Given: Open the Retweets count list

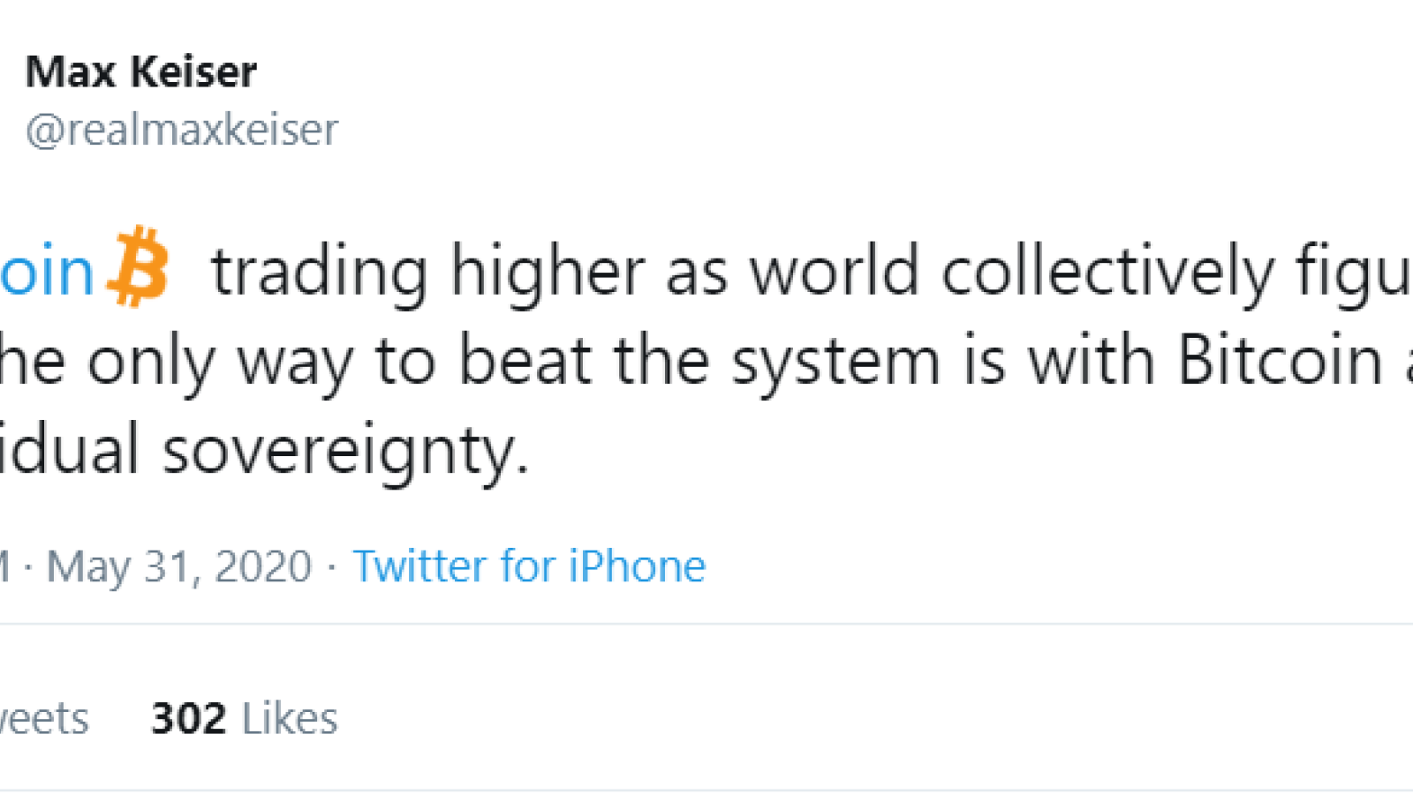Looking at the screenshot, I should click(x=44, y=718).
